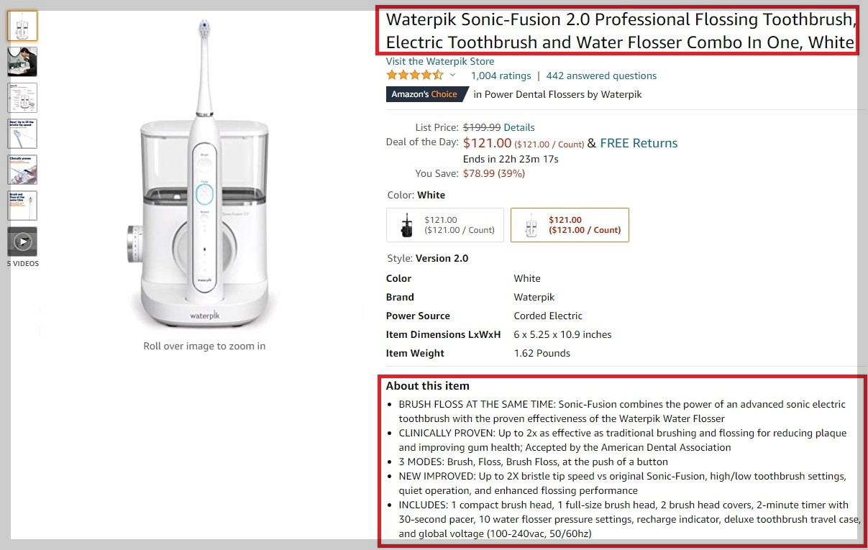
Task: Open the "Clinically proven" thumbnail
Action: tap(22, 169)
